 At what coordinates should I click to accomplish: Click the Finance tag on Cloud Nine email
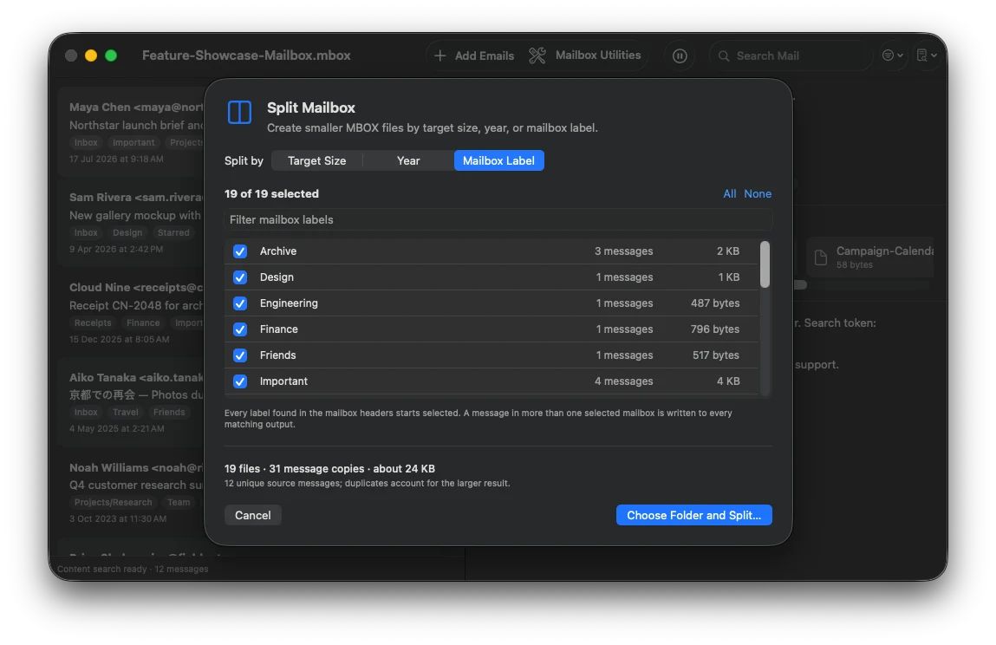tap(143, 323)
